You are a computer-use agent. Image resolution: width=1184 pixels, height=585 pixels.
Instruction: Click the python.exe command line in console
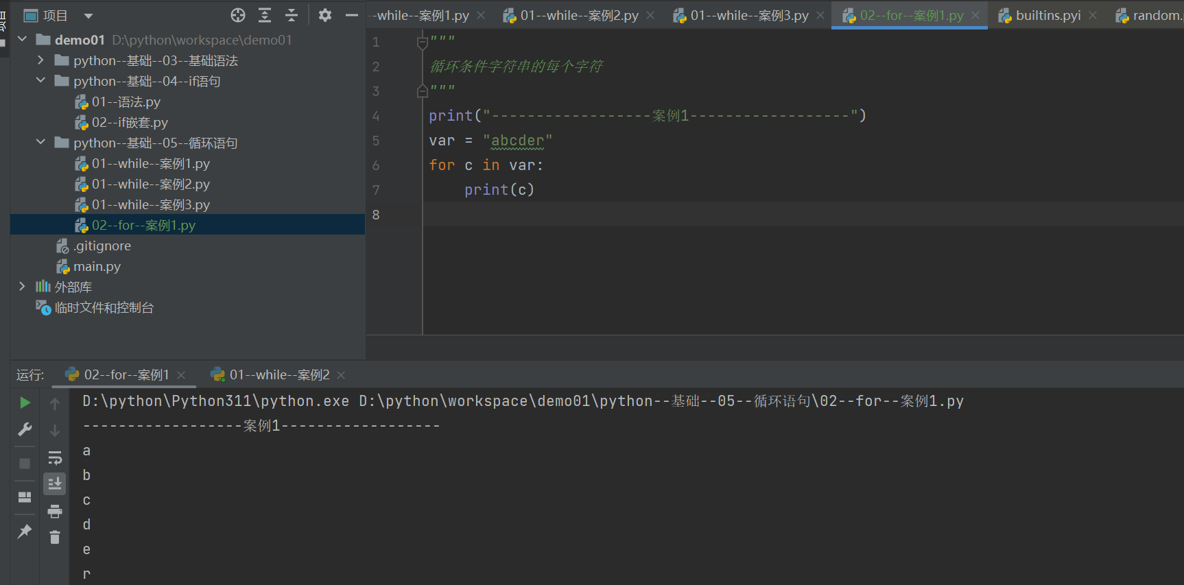pyautogui.click(x=523, y=401)
